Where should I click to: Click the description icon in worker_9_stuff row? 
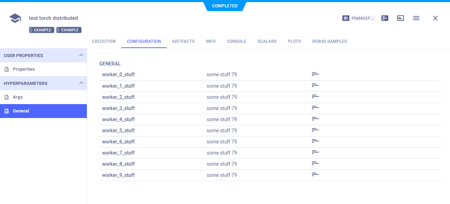tap(315, 175)
